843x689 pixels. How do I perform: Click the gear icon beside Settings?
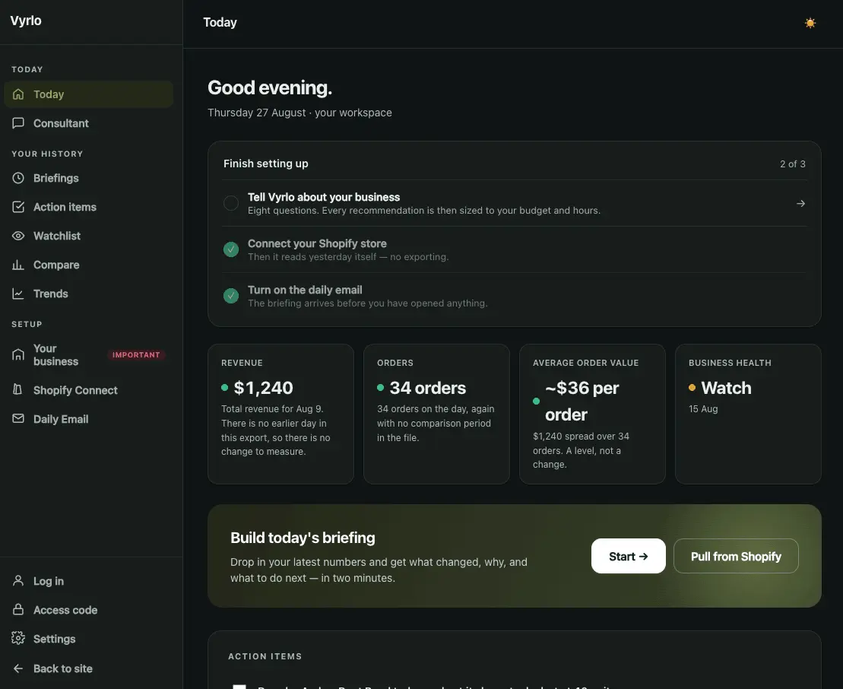coord(18,639)
